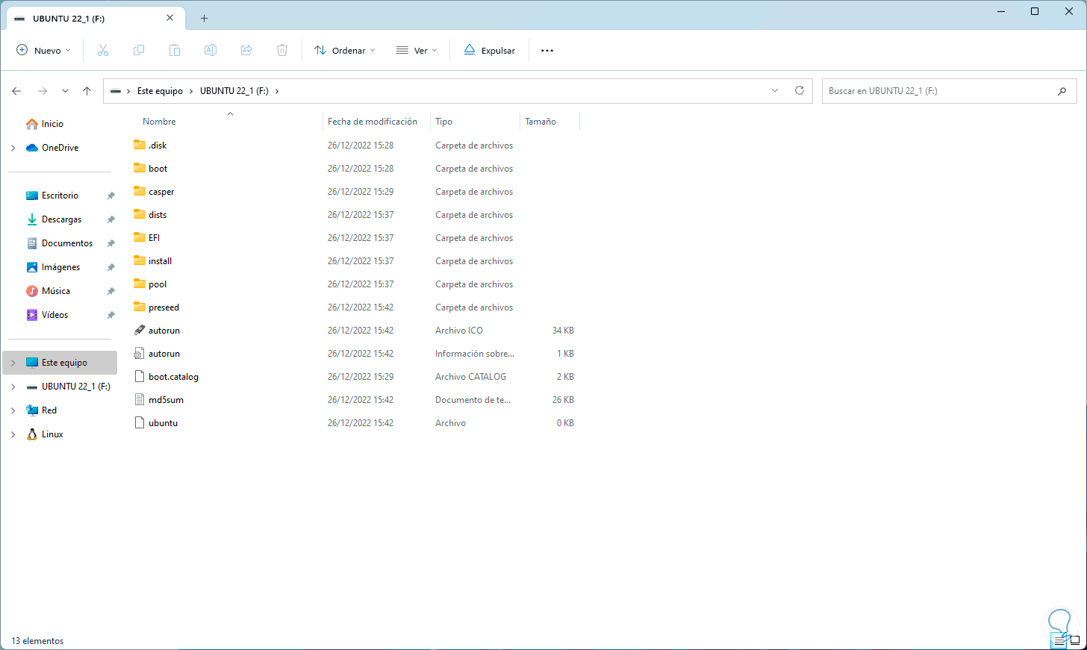1087x650 pixels.
Task: Select the UBUNTU 22_1 (F:) tab
Action: point(95,18)
